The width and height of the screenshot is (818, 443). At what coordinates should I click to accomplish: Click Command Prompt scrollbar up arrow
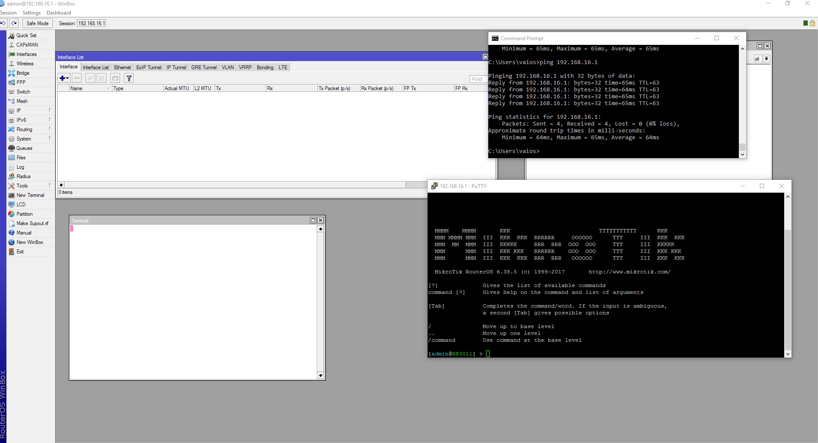tap(742, 49)
